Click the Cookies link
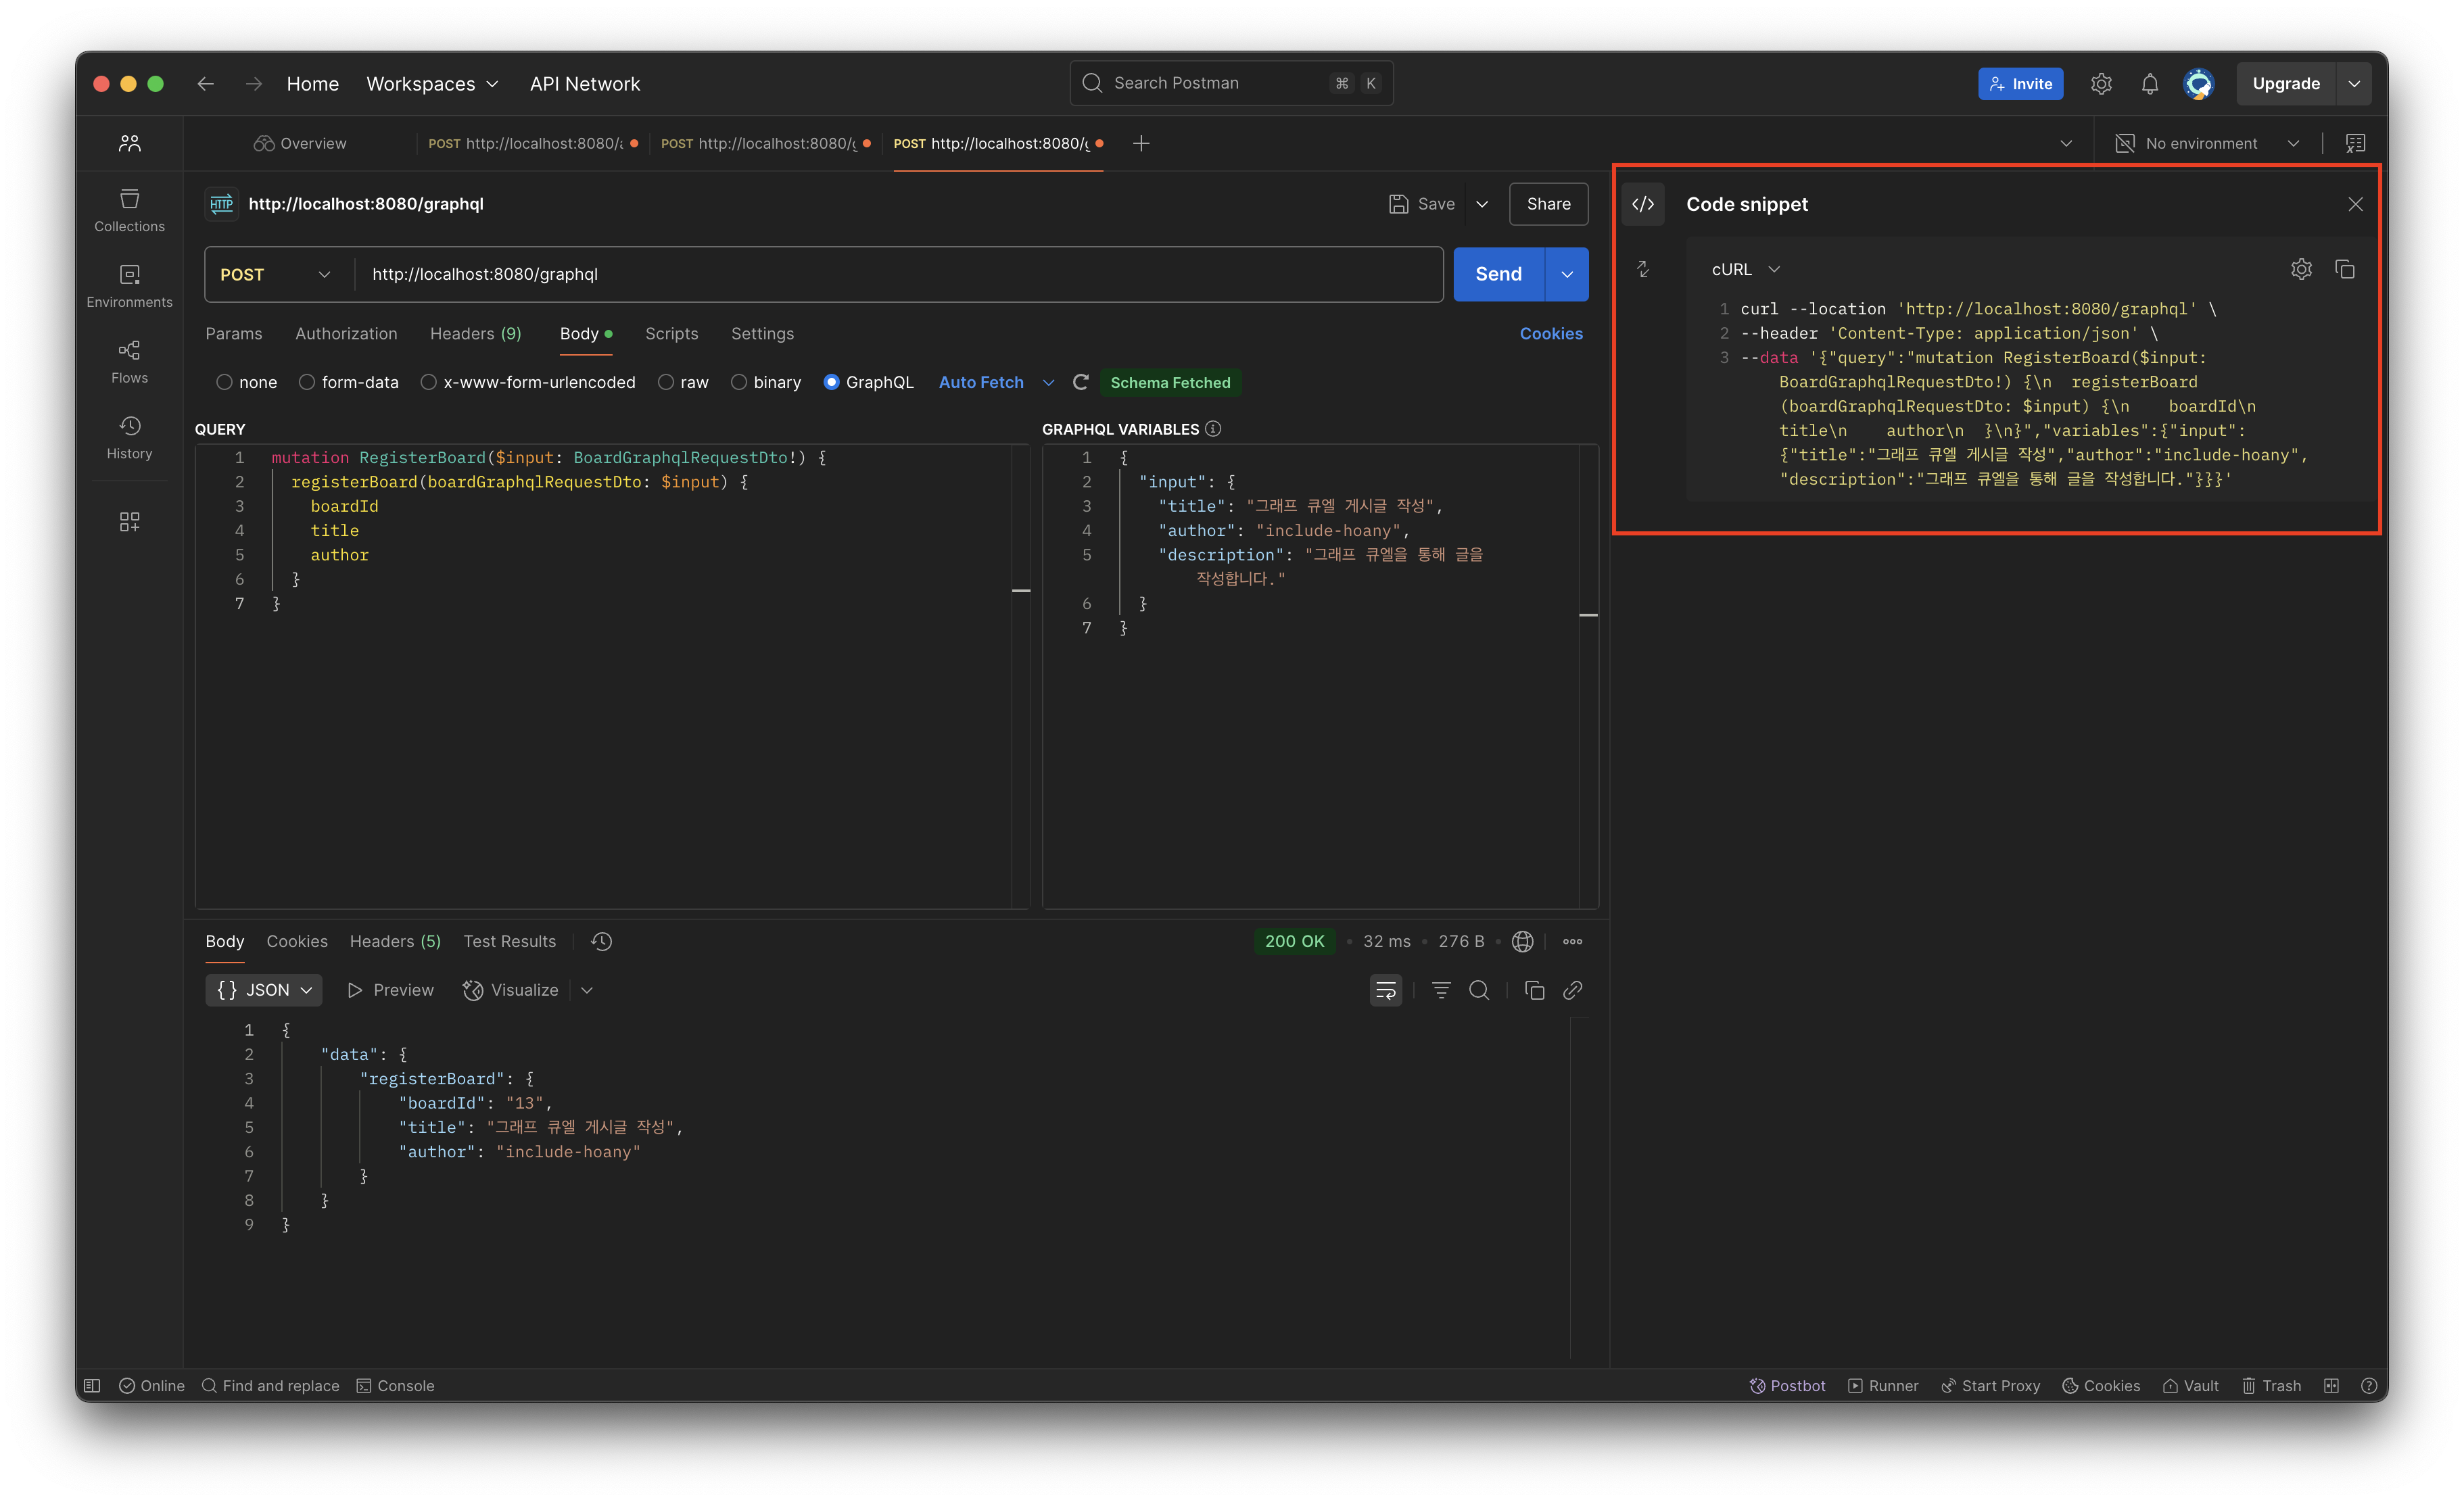Screen dimensions: 2464x1502 (x=1550, y=333)
